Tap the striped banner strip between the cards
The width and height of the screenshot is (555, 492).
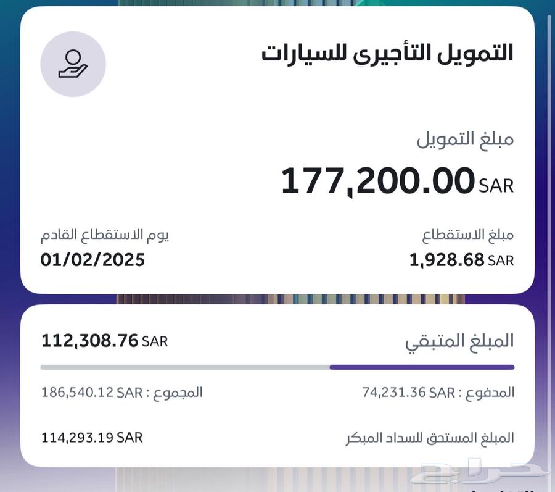click(x=290, y=299)
